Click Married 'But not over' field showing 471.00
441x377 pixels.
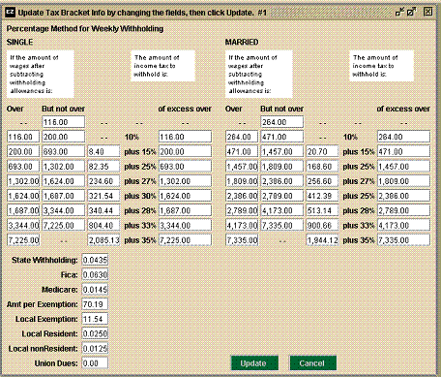pyautogui.click(x=281, y=137)
